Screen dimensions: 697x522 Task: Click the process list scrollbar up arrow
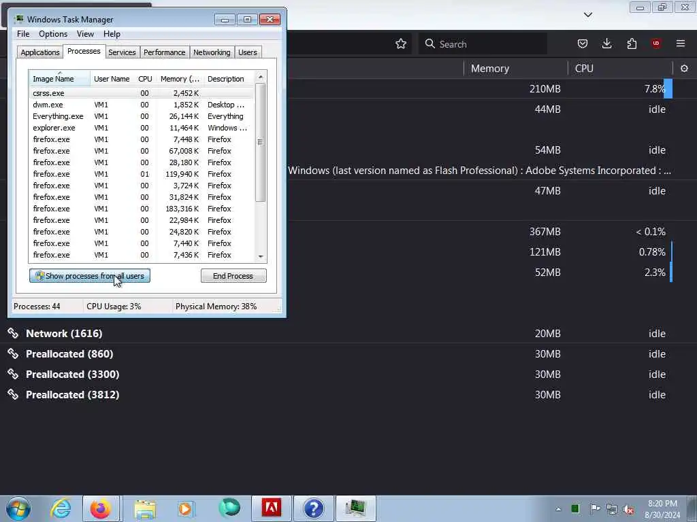coord(261,77)
